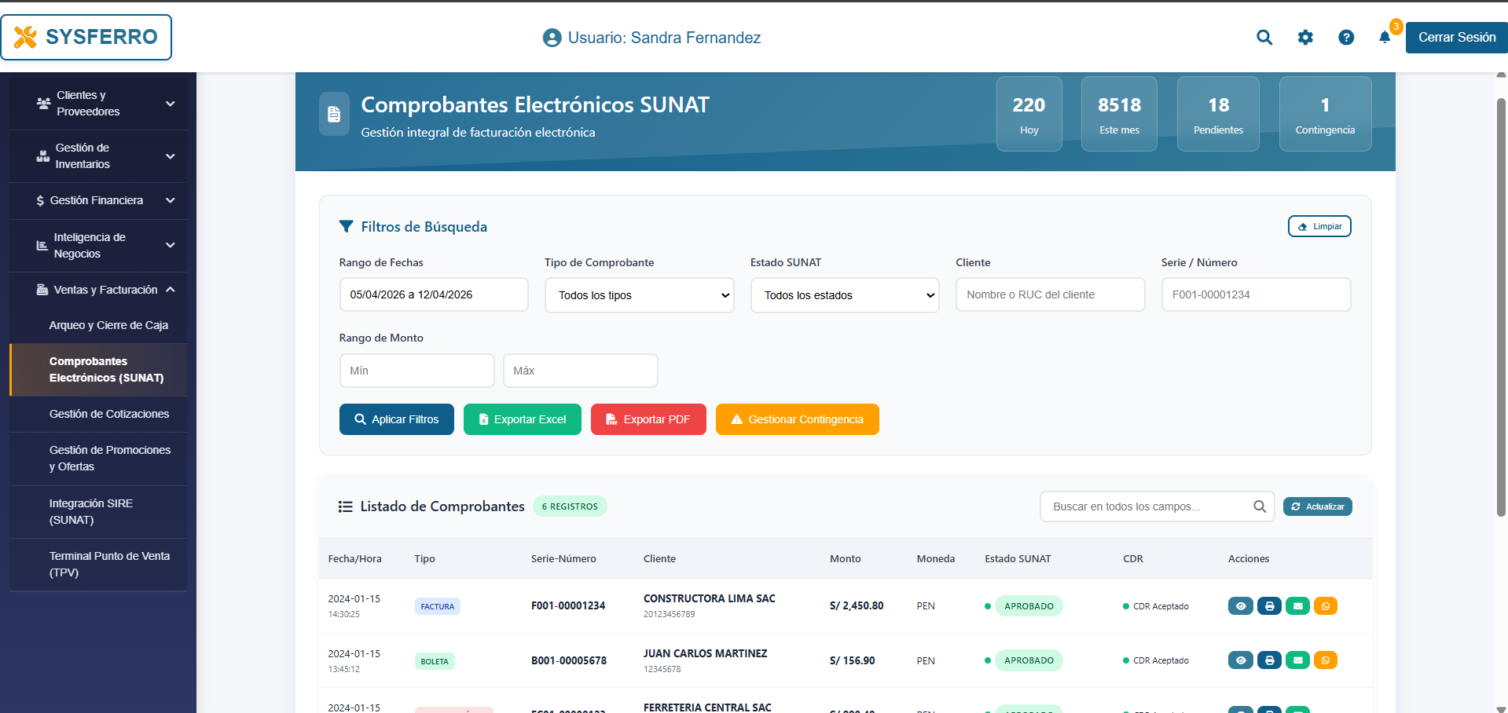This screenshot has height=713, width=1508.
Task: Click the document icon beside Comprobantes Electrónicos title
Action: [334, 114]
